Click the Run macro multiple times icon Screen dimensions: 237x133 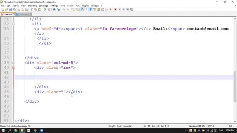pos(127,9)
